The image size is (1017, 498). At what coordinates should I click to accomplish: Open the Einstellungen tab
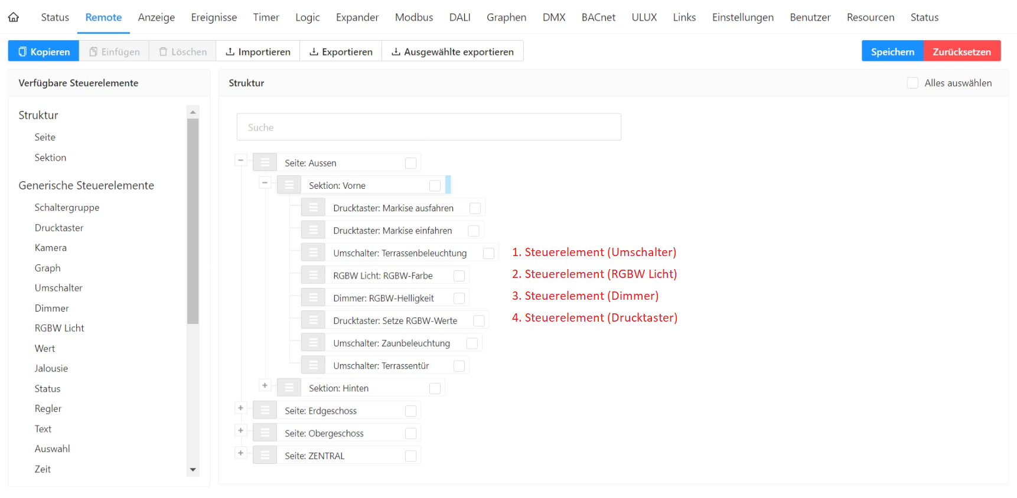tap(742, 17)
